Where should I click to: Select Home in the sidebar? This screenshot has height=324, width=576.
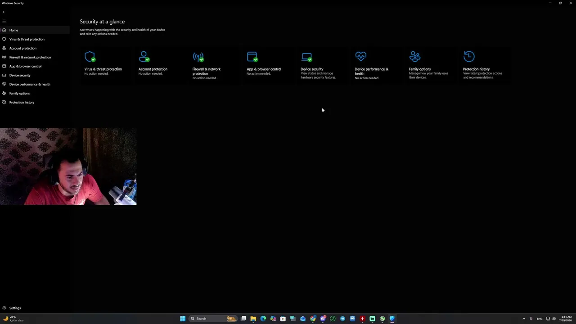pos(35,30)
